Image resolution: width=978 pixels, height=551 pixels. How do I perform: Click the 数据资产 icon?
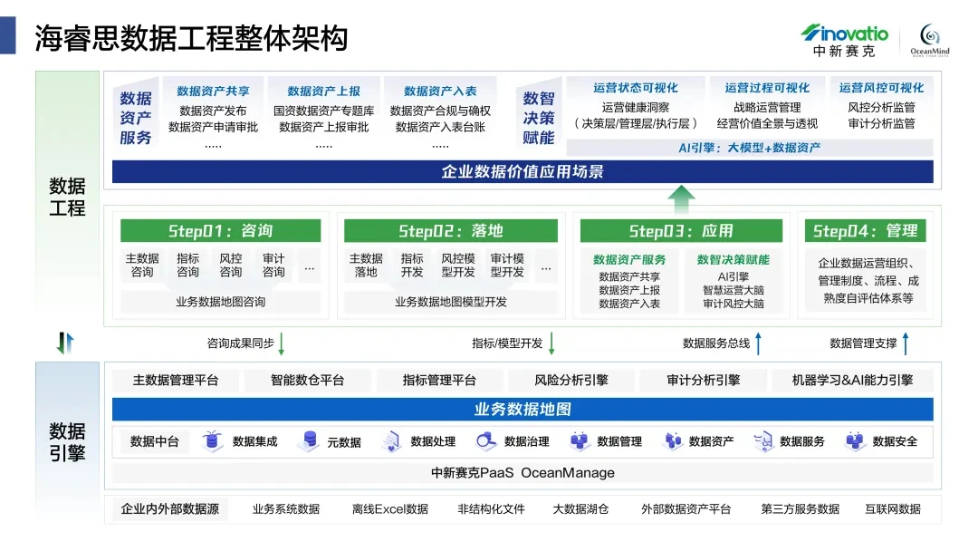click(x=672, y=441)
